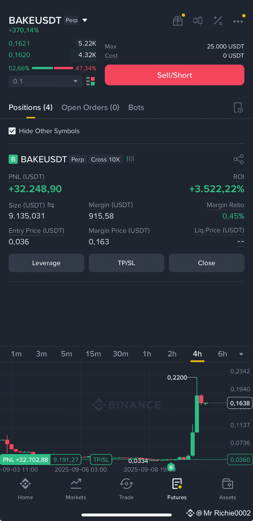Screen dimensions: 253x521
Task: Tap the ADL indicator bars icon
Action: (130, 159)
